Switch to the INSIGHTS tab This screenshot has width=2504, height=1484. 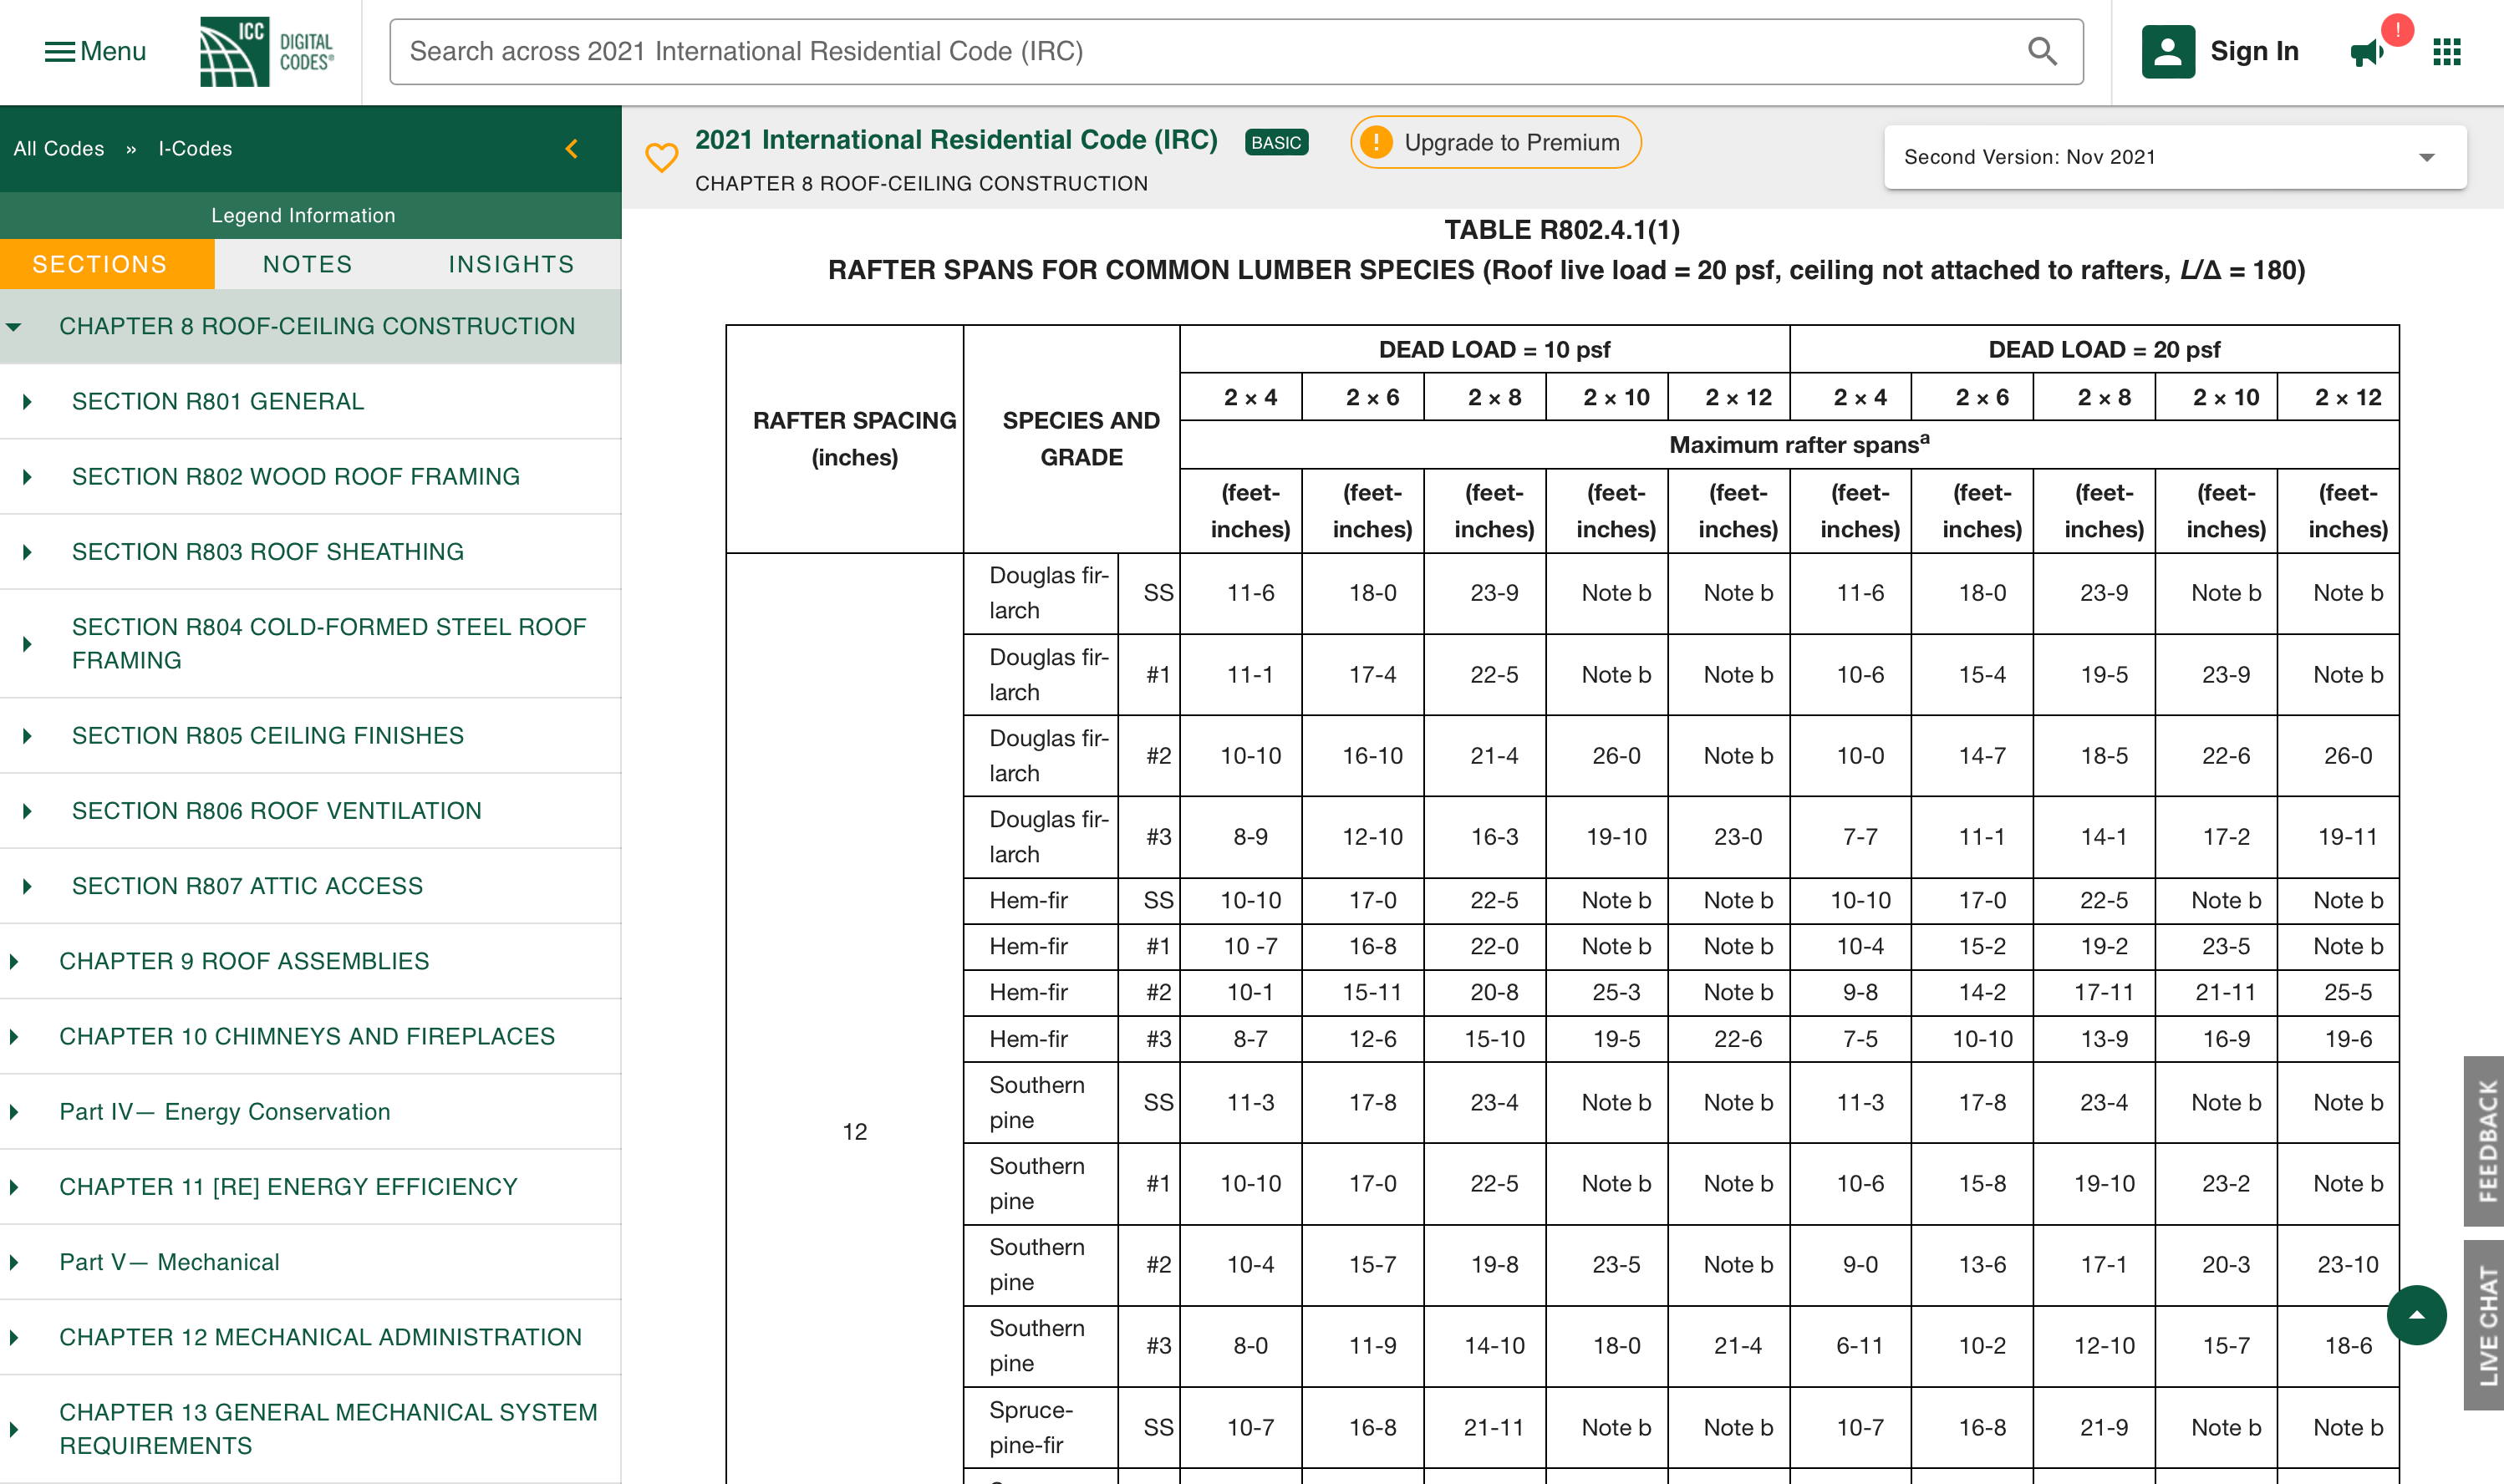(x=511, y=264)
